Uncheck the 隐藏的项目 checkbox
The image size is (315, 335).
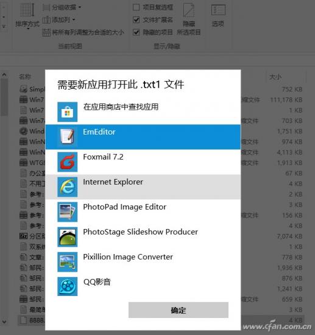coord(136,32)
